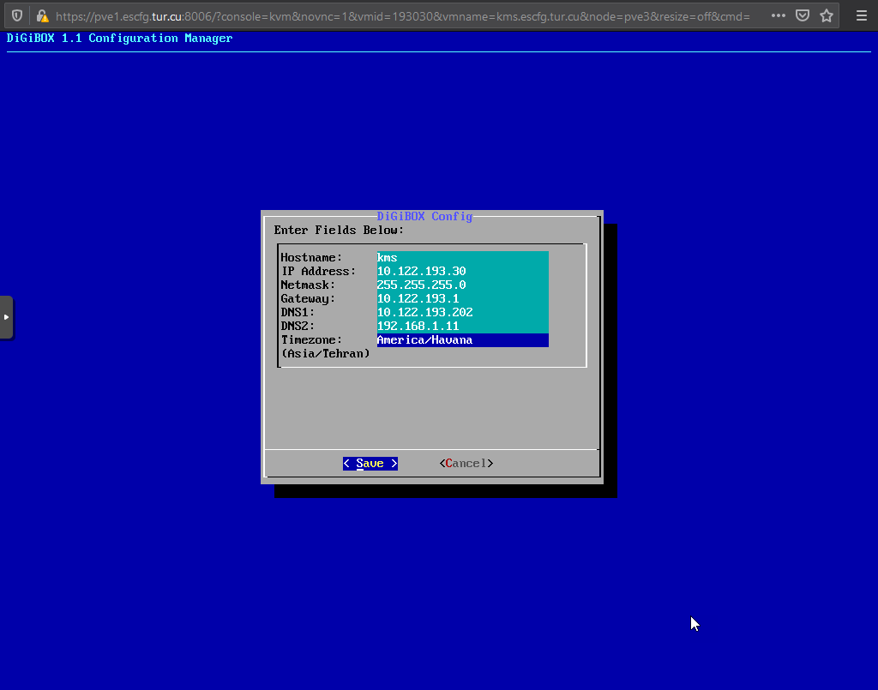
Task: Select the DNS2 field 192.168.1.11
Action: pos(462,327)
